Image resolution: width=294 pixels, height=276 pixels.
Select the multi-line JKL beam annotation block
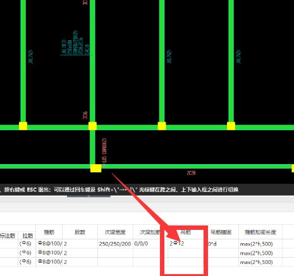coord(76,43)
